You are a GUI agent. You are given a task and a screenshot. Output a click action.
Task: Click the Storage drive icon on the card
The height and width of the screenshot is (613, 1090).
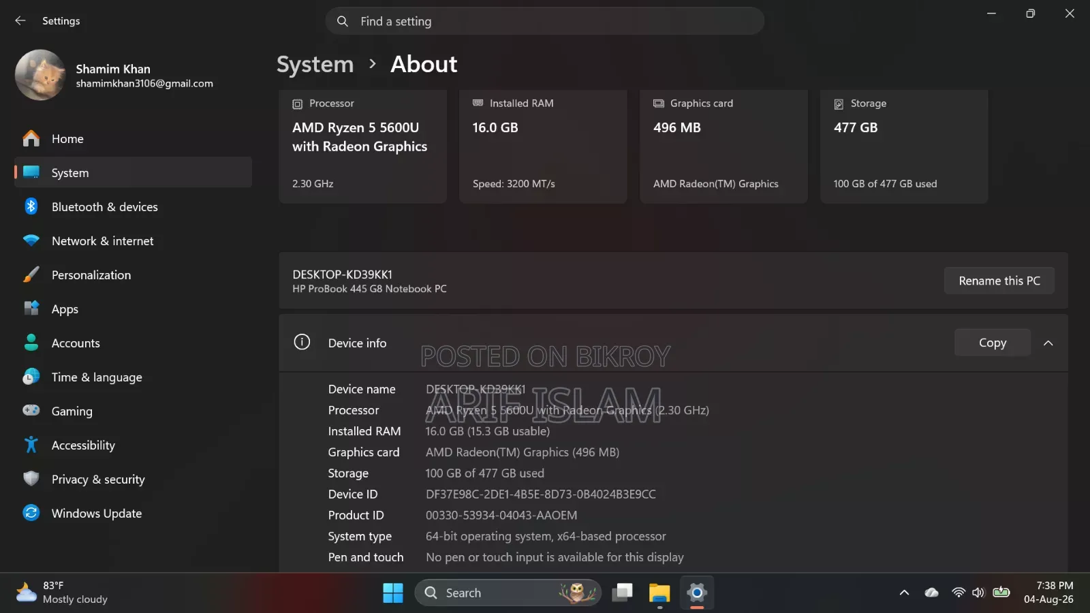[839, 104]
